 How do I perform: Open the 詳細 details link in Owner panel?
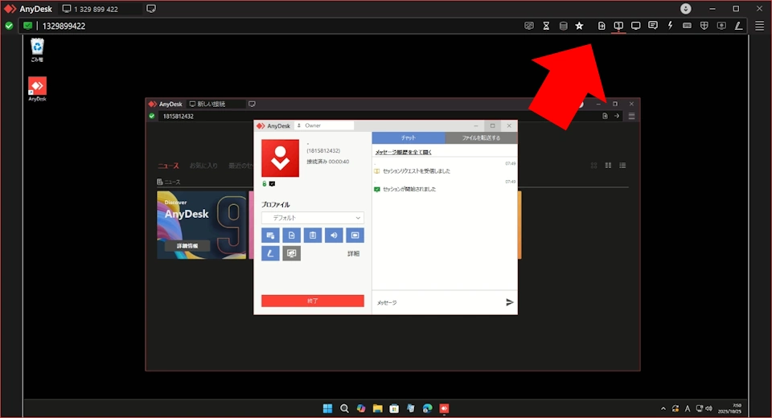[354, 253]
